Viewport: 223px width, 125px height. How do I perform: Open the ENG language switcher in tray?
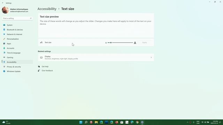(198, 122)
